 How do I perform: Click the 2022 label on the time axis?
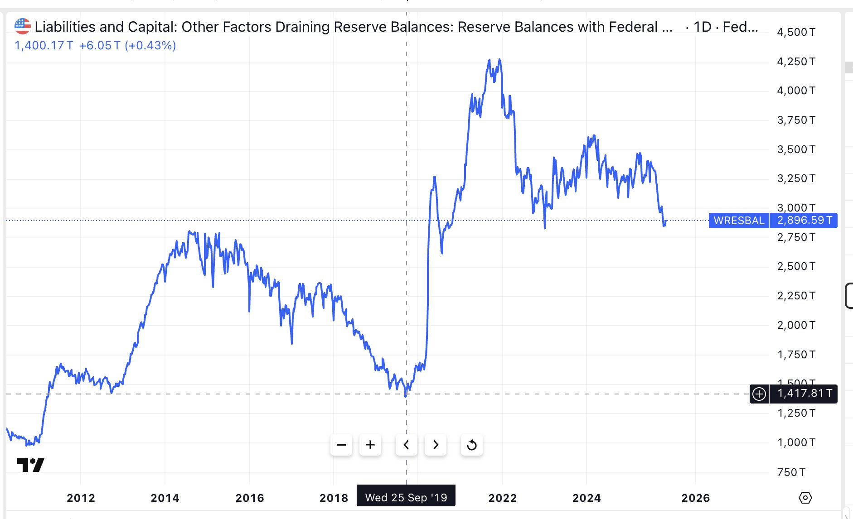[x=502, y=498]
